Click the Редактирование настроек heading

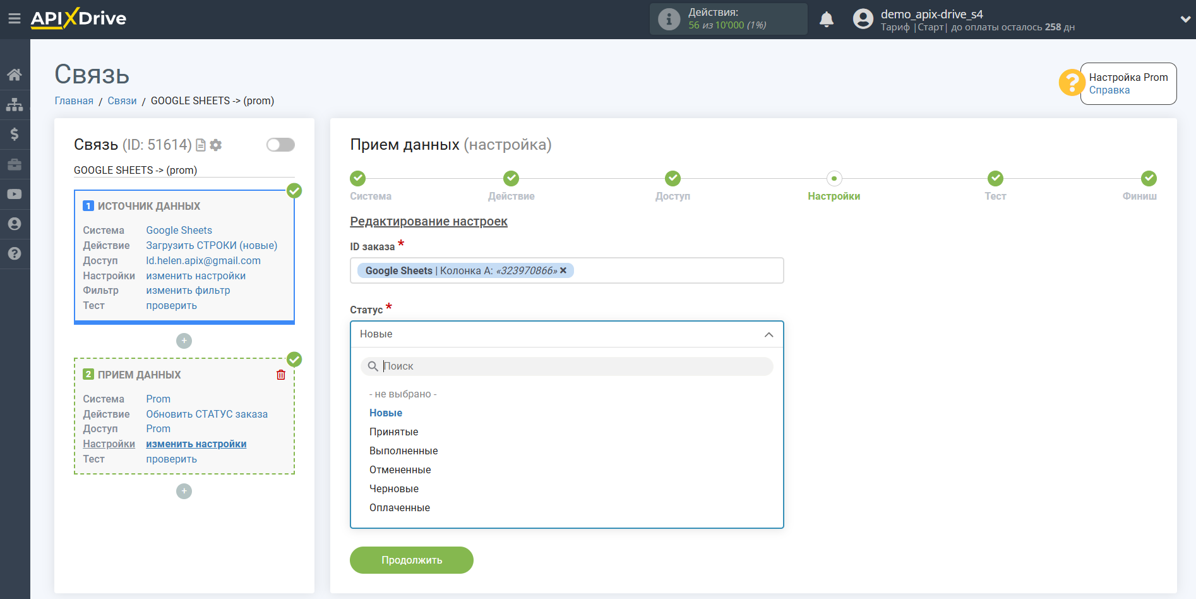[429, 222]
